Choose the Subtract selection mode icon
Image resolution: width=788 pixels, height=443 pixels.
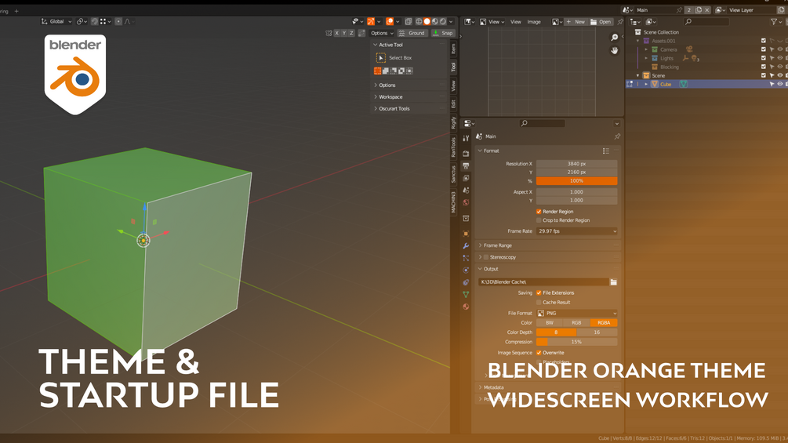click(394, 71)
